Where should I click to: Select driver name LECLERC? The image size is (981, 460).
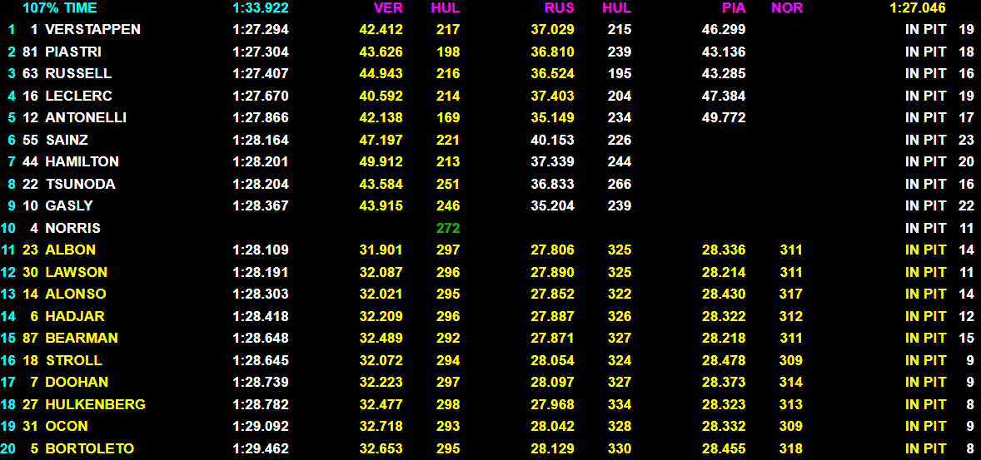(x=78, y=96)
